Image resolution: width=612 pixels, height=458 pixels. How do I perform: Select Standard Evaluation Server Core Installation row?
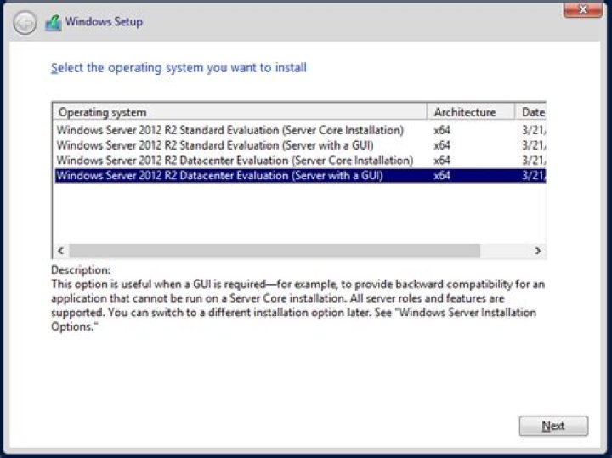(300, 130)
